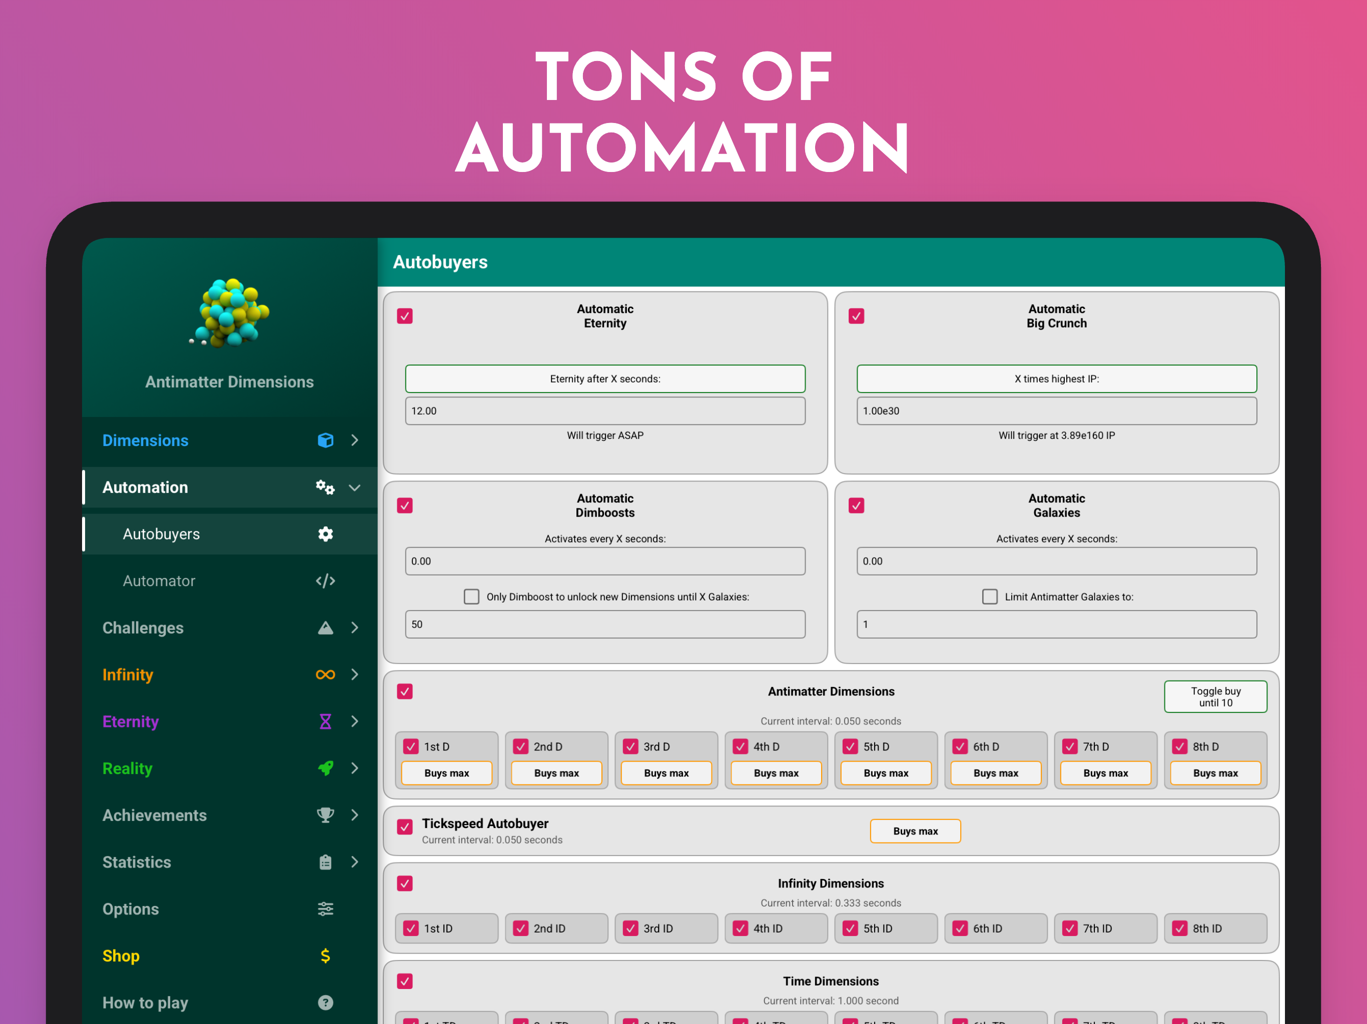Expand the Eternity menu chevron
The height and width of the screenshot is (1024, 1367).
pos(355,722)
